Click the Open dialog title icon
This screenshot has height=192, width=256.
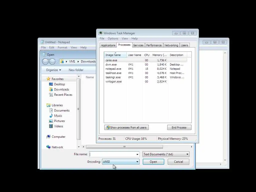[44, 55]
